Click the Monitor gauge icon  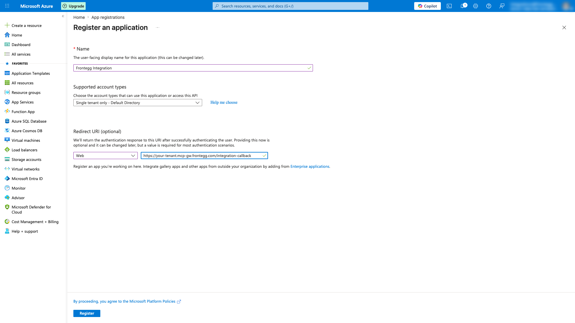pos(7,188)
